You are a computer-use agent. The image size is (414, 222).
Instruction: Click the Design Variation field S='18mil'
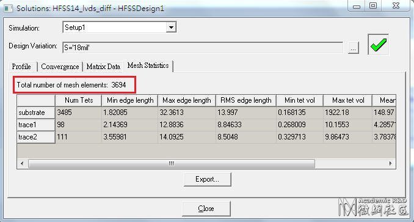click(203, 48)
